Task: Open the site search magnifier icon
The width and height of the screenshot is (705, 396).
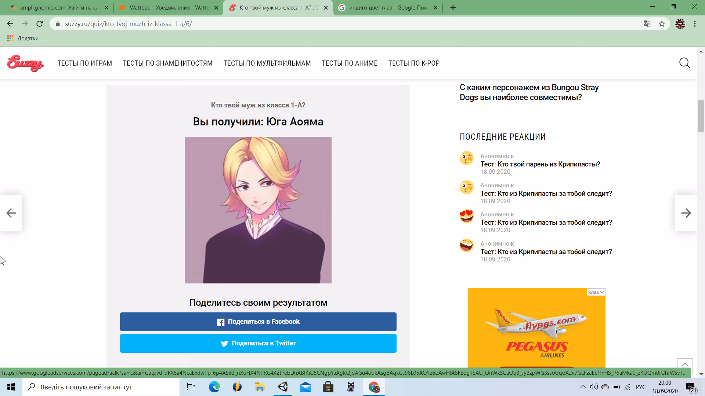Action: (x=685, y=63)
